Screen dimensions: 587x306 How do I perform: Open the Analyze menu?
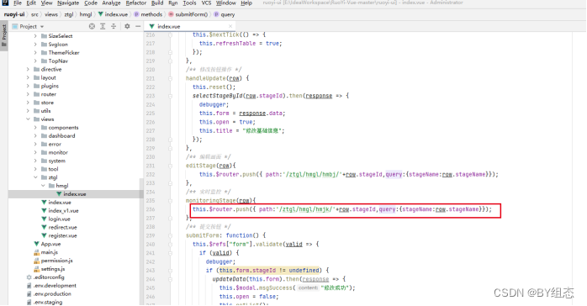point(111,3)
